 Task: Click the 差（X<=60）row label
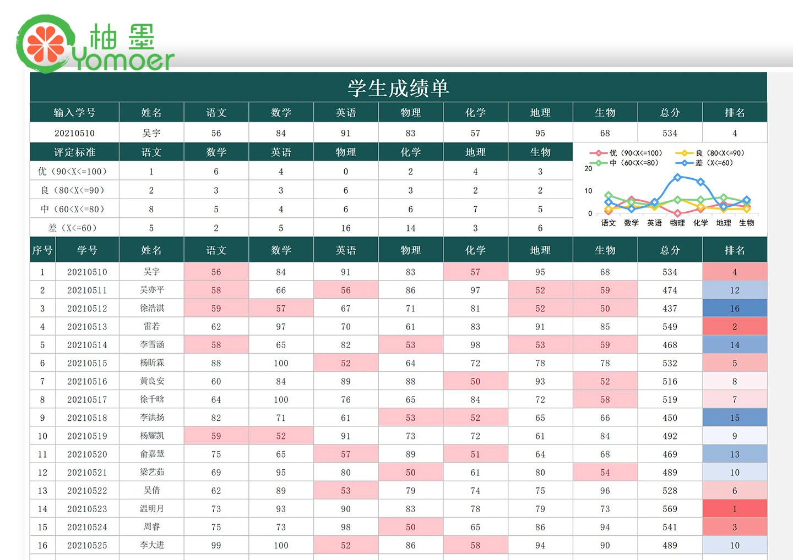pyautogui.click(x=74, y=228)
